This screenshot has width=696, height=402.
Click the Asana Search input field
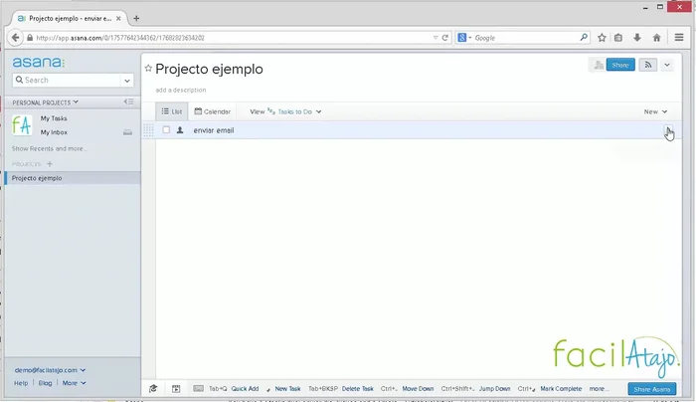pyautogui.click(x=67, y=81)
